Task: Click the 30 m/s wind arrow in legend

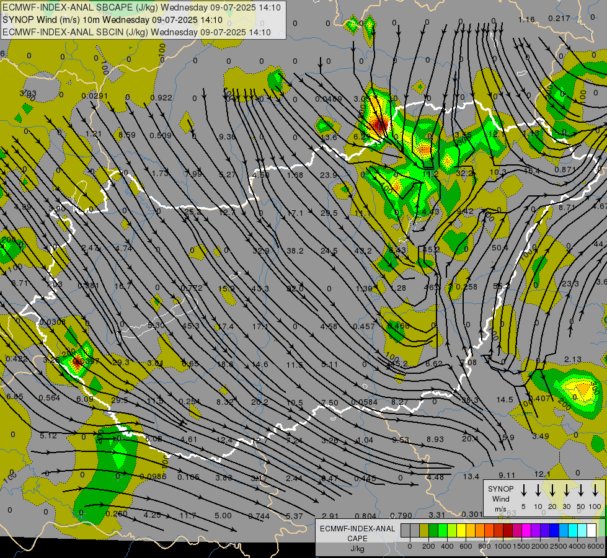Action: (567, 490)
